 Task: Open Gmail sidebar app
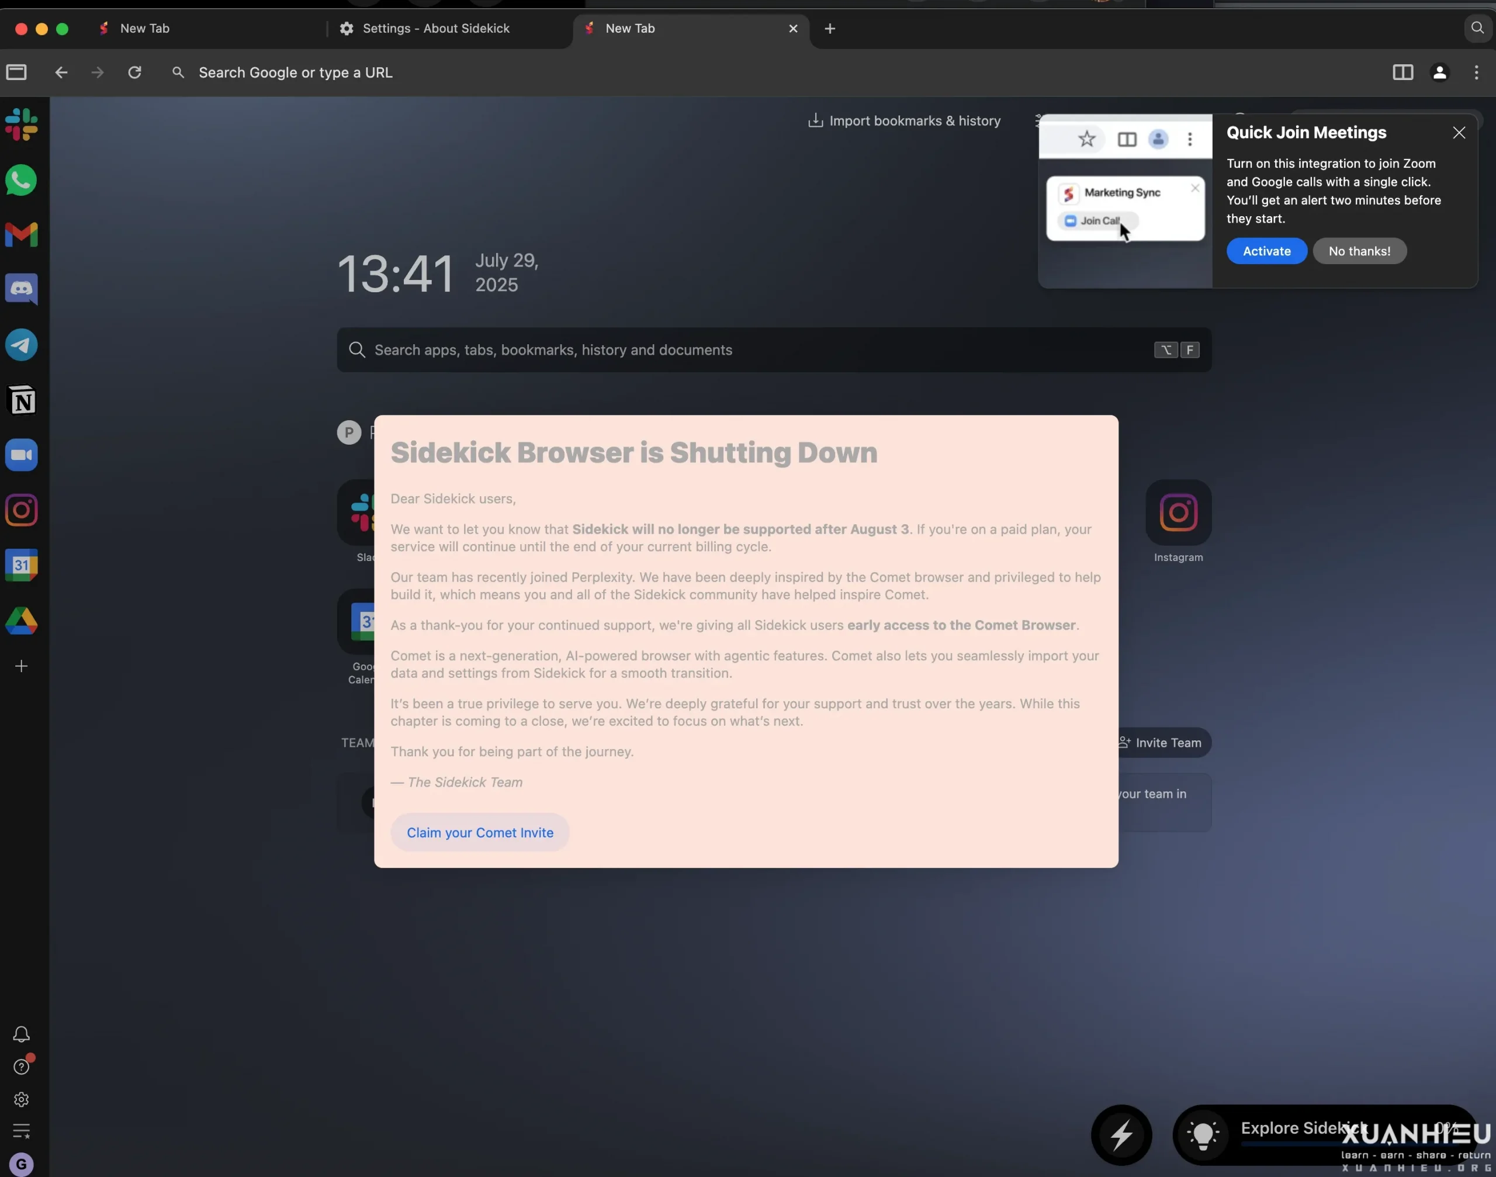click(x=22, y=235)
